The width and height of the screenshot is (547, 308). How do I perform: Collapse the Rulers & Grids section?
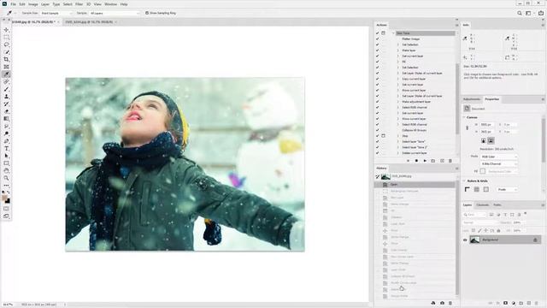tap(464, 181)
